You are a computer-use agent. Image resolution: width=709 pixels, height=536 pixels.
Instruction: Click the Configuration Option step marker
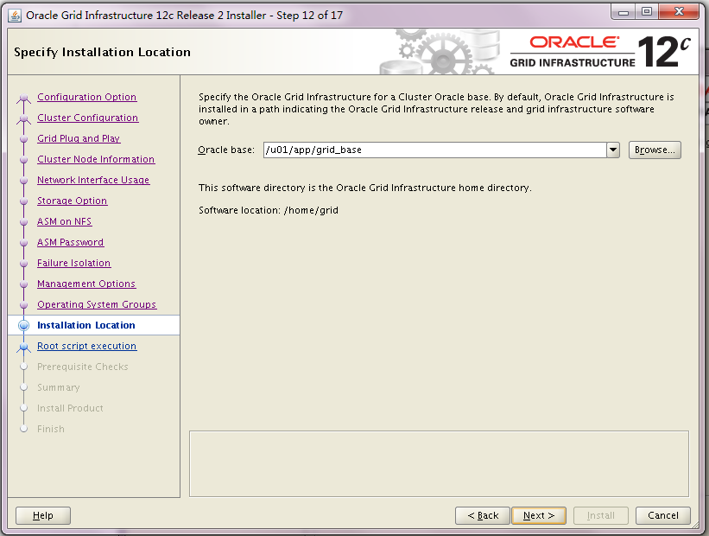(23, 99)
